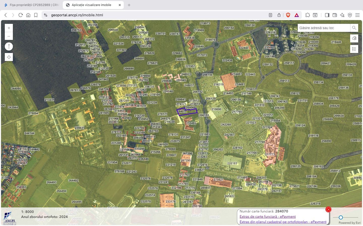Open Extras de carte funciară ePayment link
Image resolution: width=363 pixels, height=226 pixels.
(268, 216)
